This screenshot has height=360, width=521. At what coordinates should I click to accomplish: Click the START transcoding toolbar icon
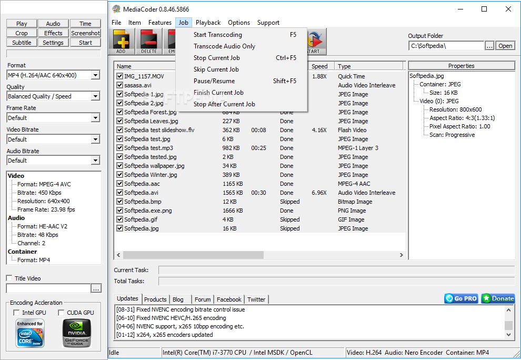click(x=317, y=42)
